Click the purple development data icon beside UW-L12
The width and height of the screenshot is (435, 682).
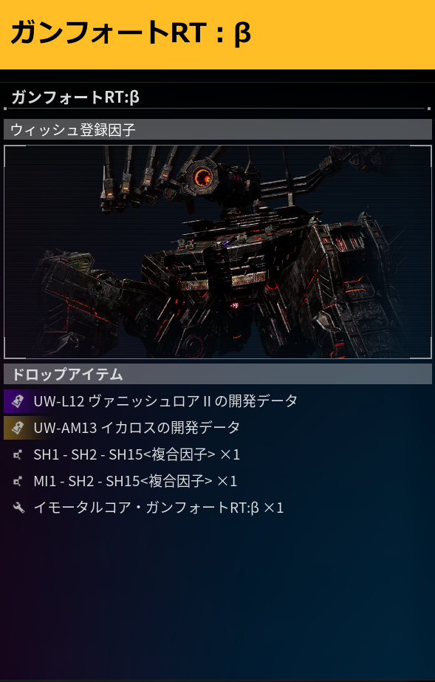point(18,401)
